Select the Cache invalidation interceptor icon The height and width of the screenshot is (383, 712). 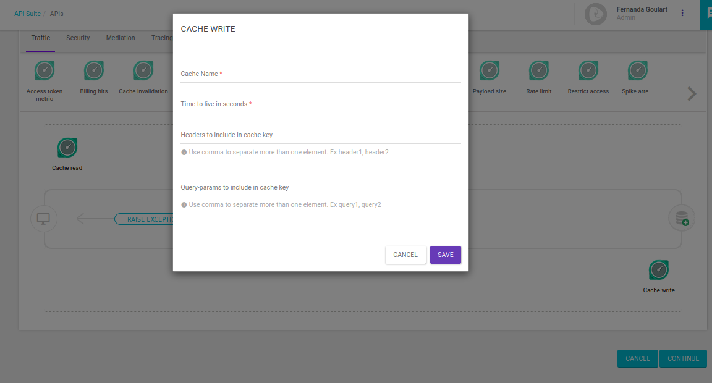point(143,71)
